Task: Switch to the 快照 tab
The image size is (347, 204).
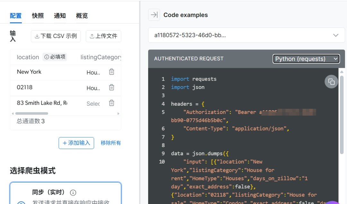Action: (x=38, y=15)
